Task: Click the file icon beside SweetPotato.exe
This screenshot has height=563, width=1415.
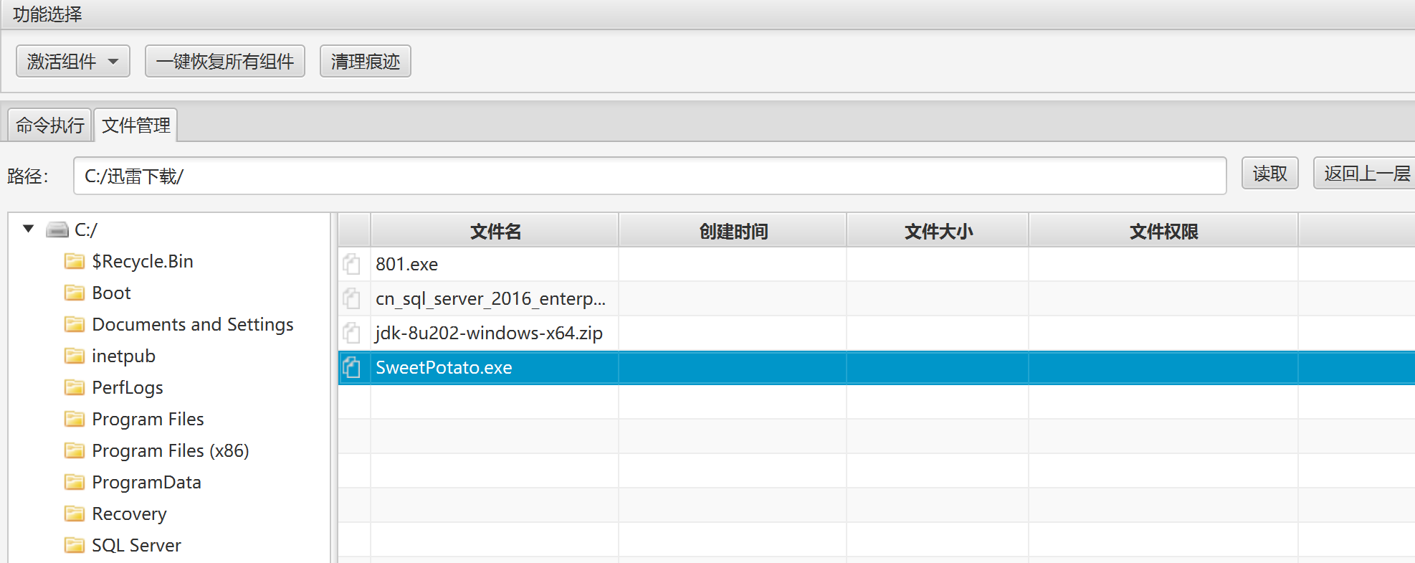Action: point(351,367)
